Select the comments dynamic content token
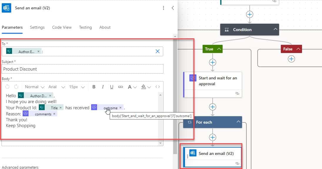This screenshot has width=322, height=169. click(x=40, y=114)
